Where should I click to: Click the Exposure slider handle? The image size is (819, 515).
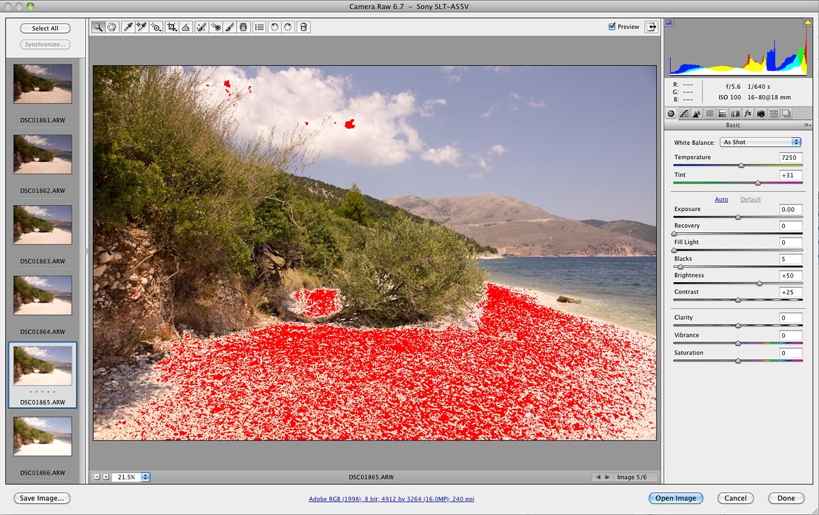(738, 217)
